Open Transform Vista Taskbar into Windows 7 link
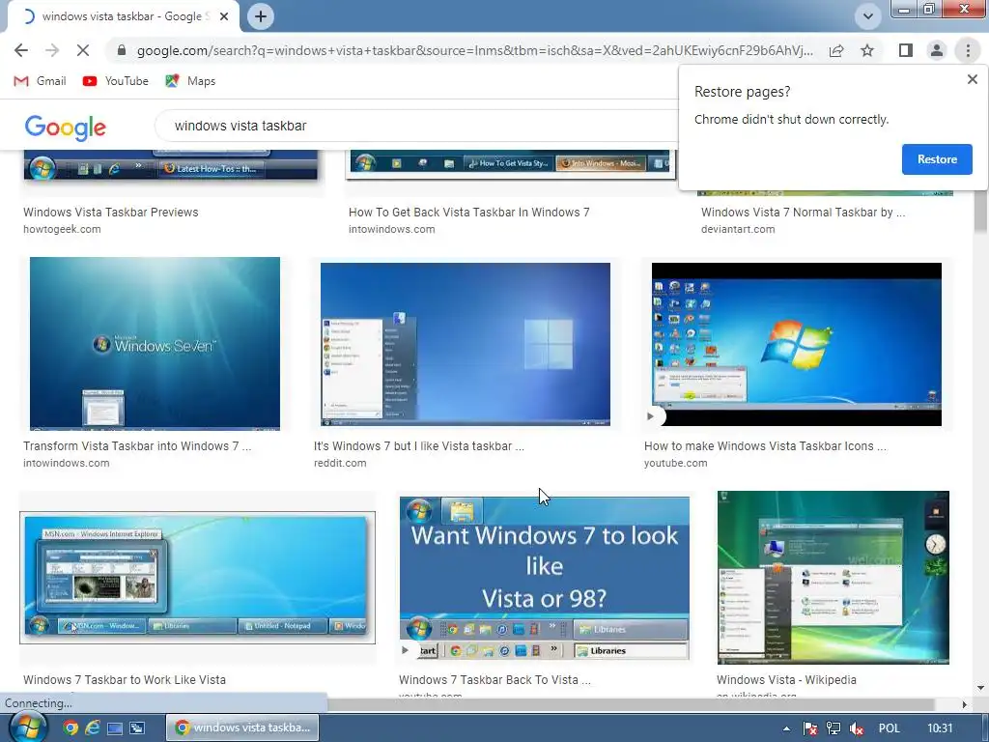This screenshot has height=742, width=989. point(137,446)
